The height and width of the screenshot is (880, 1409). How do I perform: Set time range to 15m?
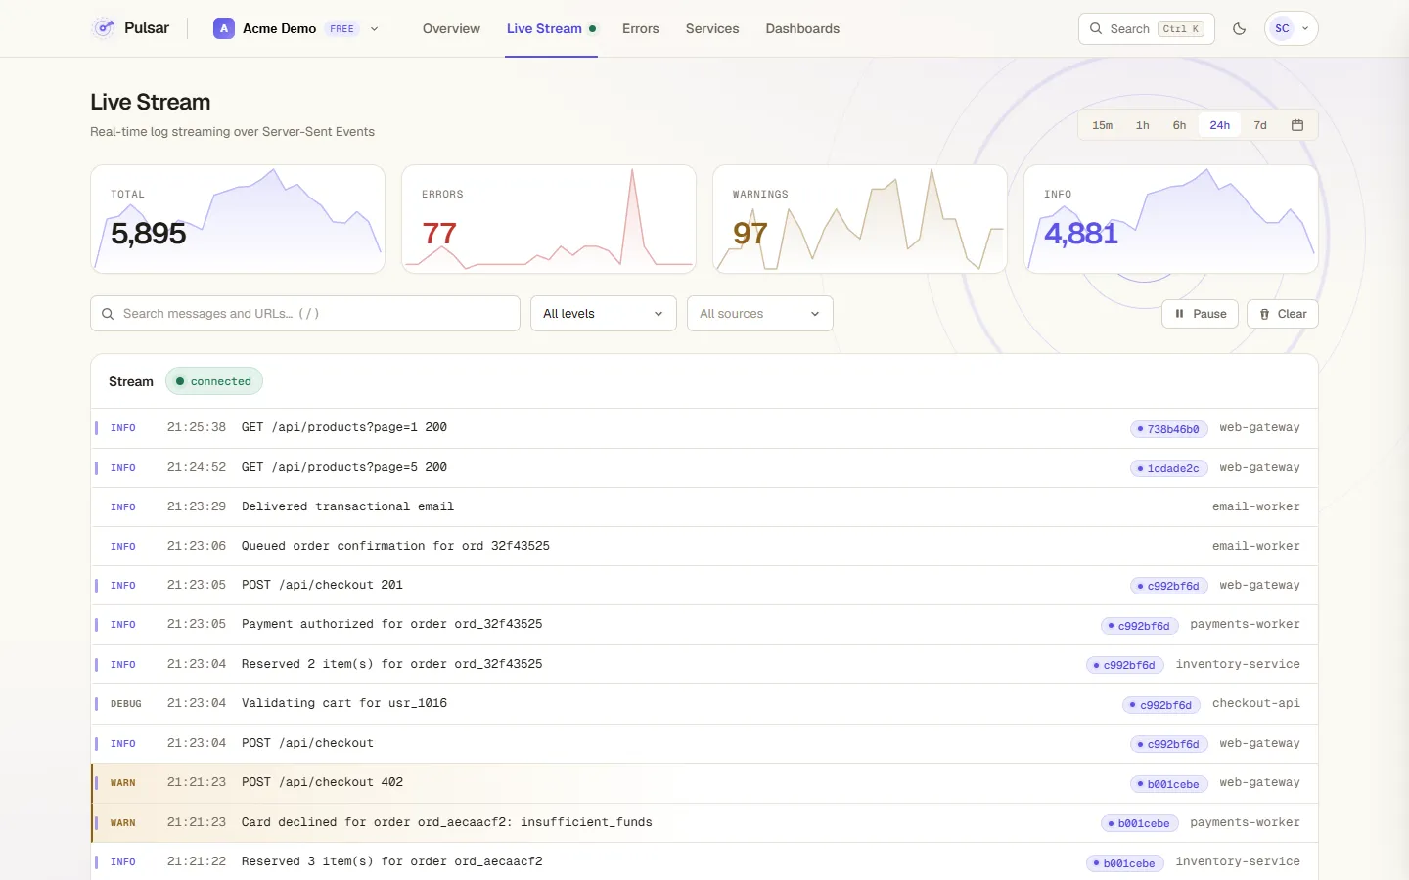pyautogui.click(x=1103, y=125)
